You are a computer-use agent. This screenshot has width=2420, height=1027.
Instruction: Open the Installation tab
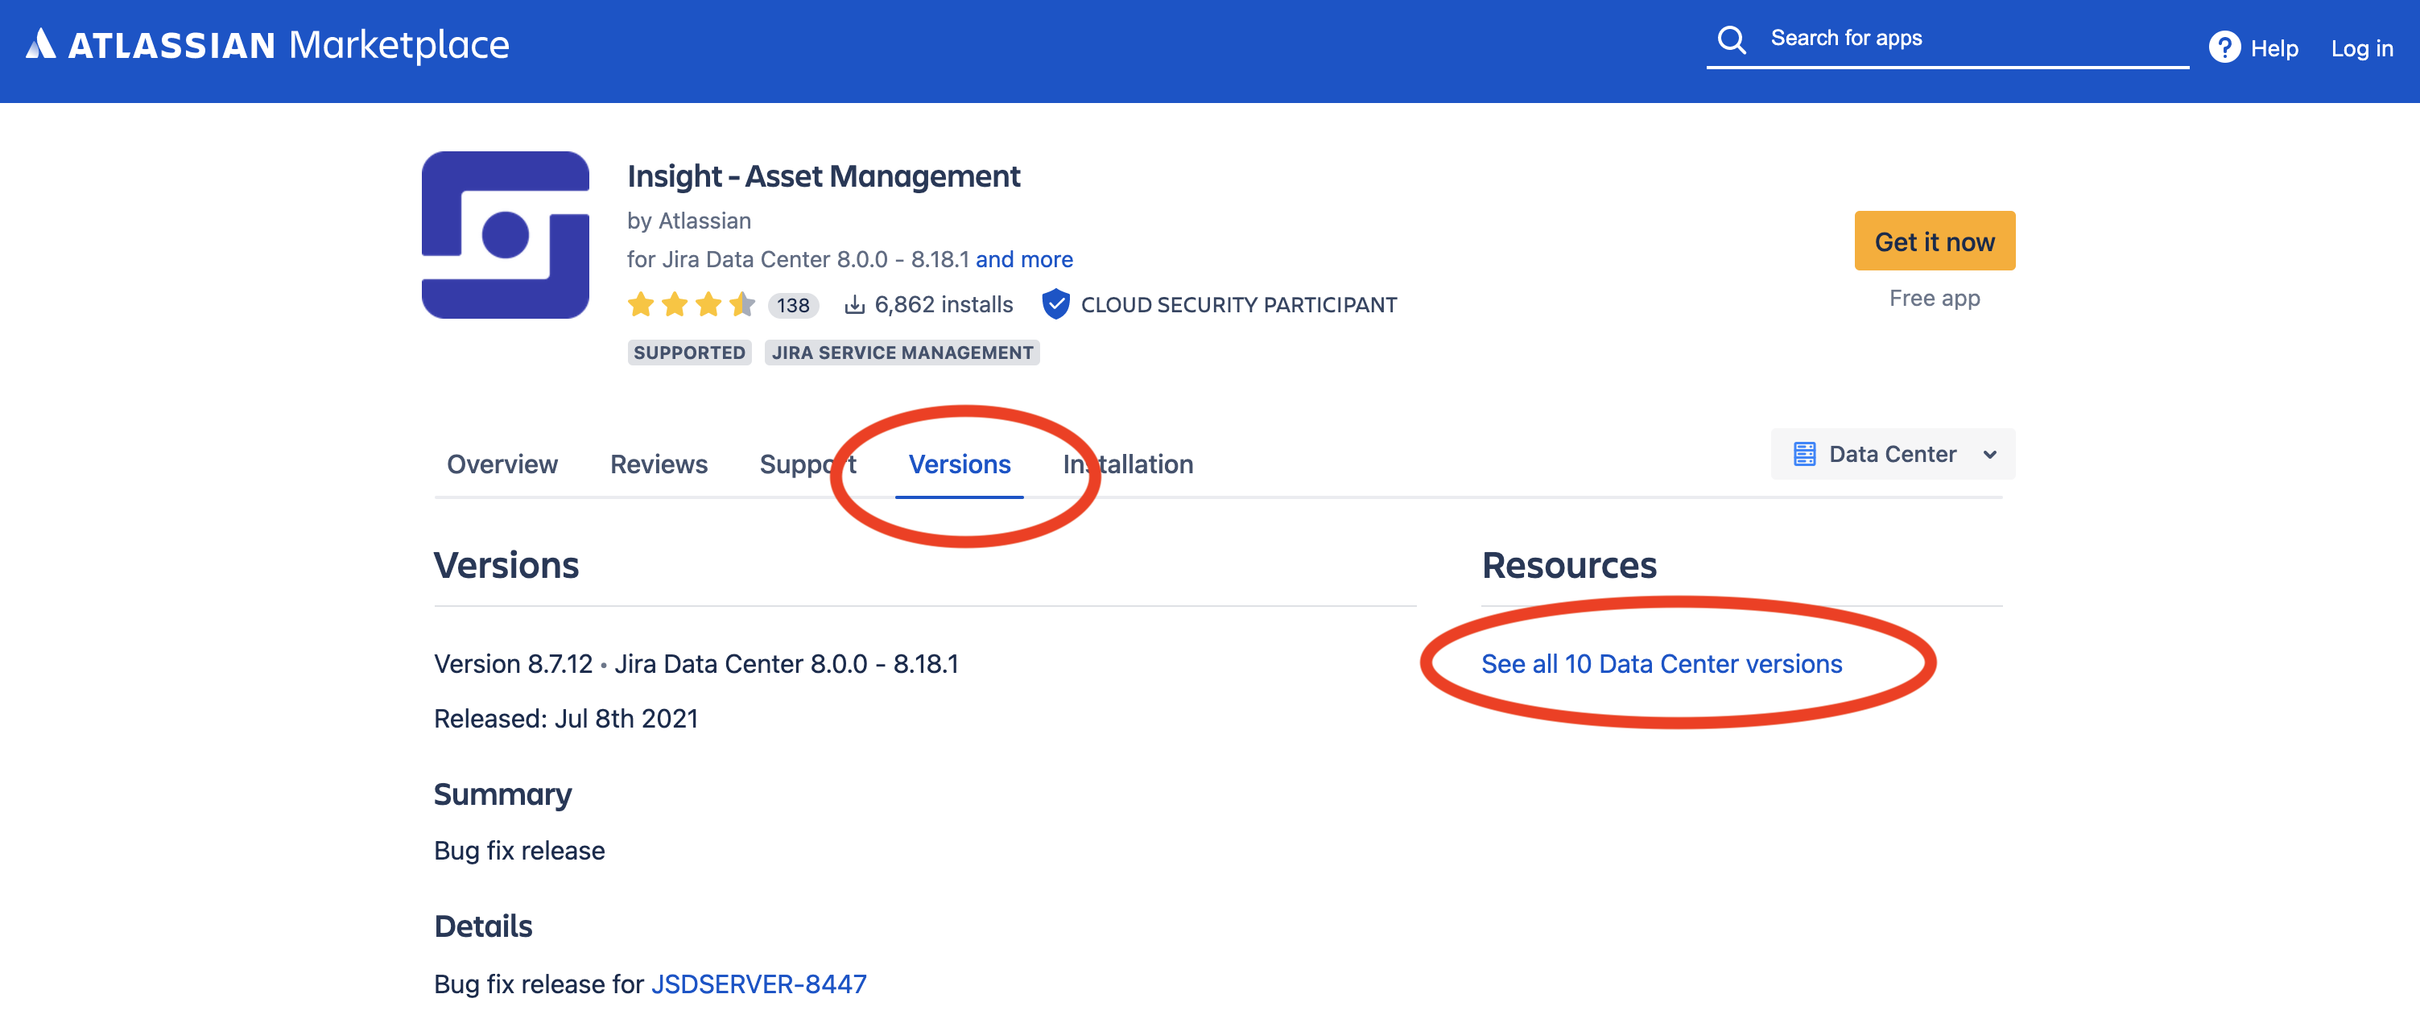point(1127,464)
